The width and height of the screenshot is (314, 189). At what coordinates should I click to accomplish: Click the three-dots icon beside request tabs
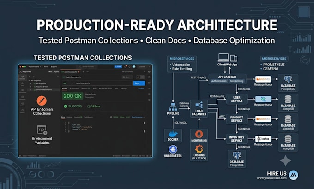(88, 72)
